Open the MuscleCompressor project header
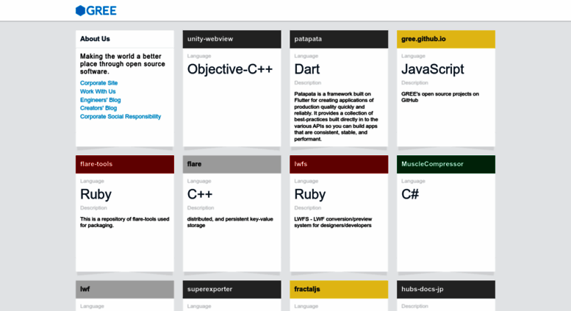 (x=446, y=164)
